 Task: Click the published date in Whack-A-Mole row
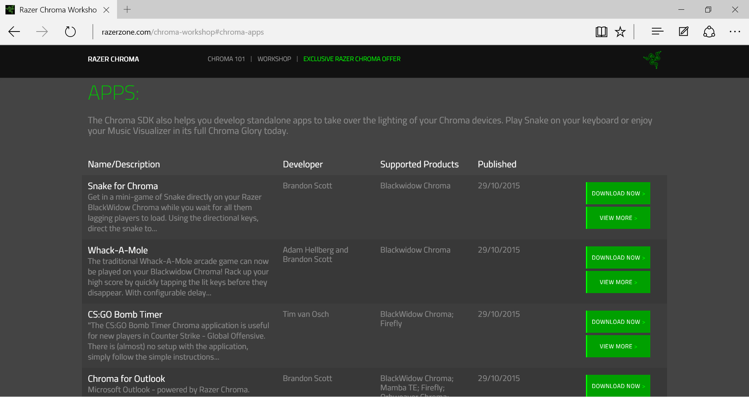(x=499, y=250)
